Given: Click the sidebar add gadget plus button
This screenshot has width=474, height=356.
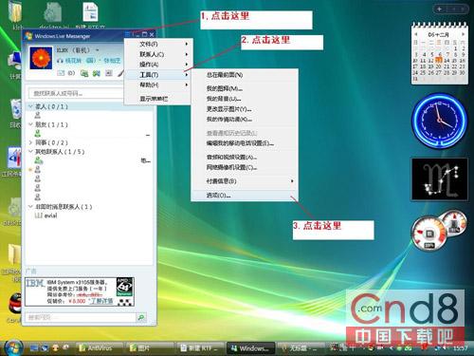Looking at the screenshot, I should tap(439, 9).
